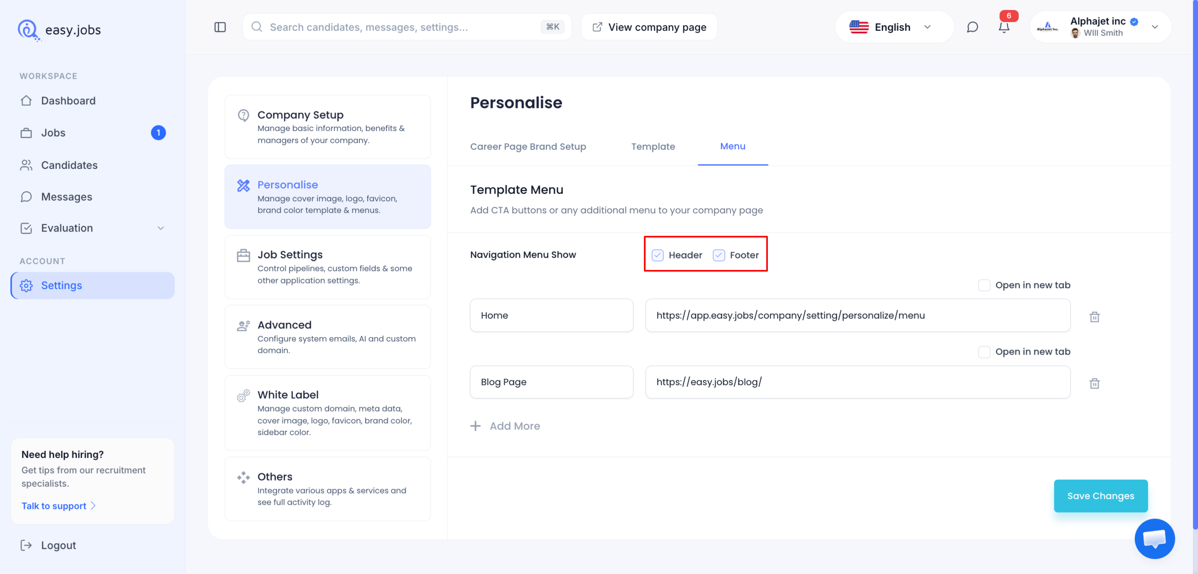Open the Advanced settings card

[x=328, y=337]
